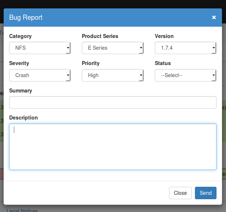The image size is (226, 212).
Task: Close the Bug Report dialog with the X icon
Action: (214, 18)
